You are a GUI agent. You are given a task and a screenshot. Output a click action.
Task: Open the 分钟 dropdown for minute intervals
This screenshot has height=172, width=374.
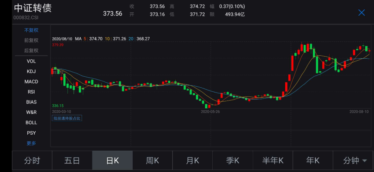point(355,161)
